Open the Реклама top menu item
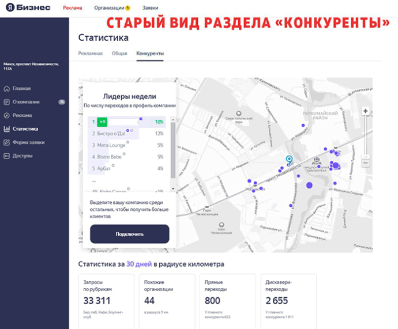This screenshot has width=398, height=329. (x=73, y=8)
